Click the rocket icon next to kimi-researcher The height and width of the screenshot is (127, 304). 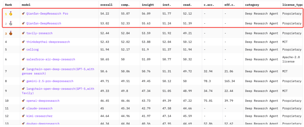tap(23, 116)
